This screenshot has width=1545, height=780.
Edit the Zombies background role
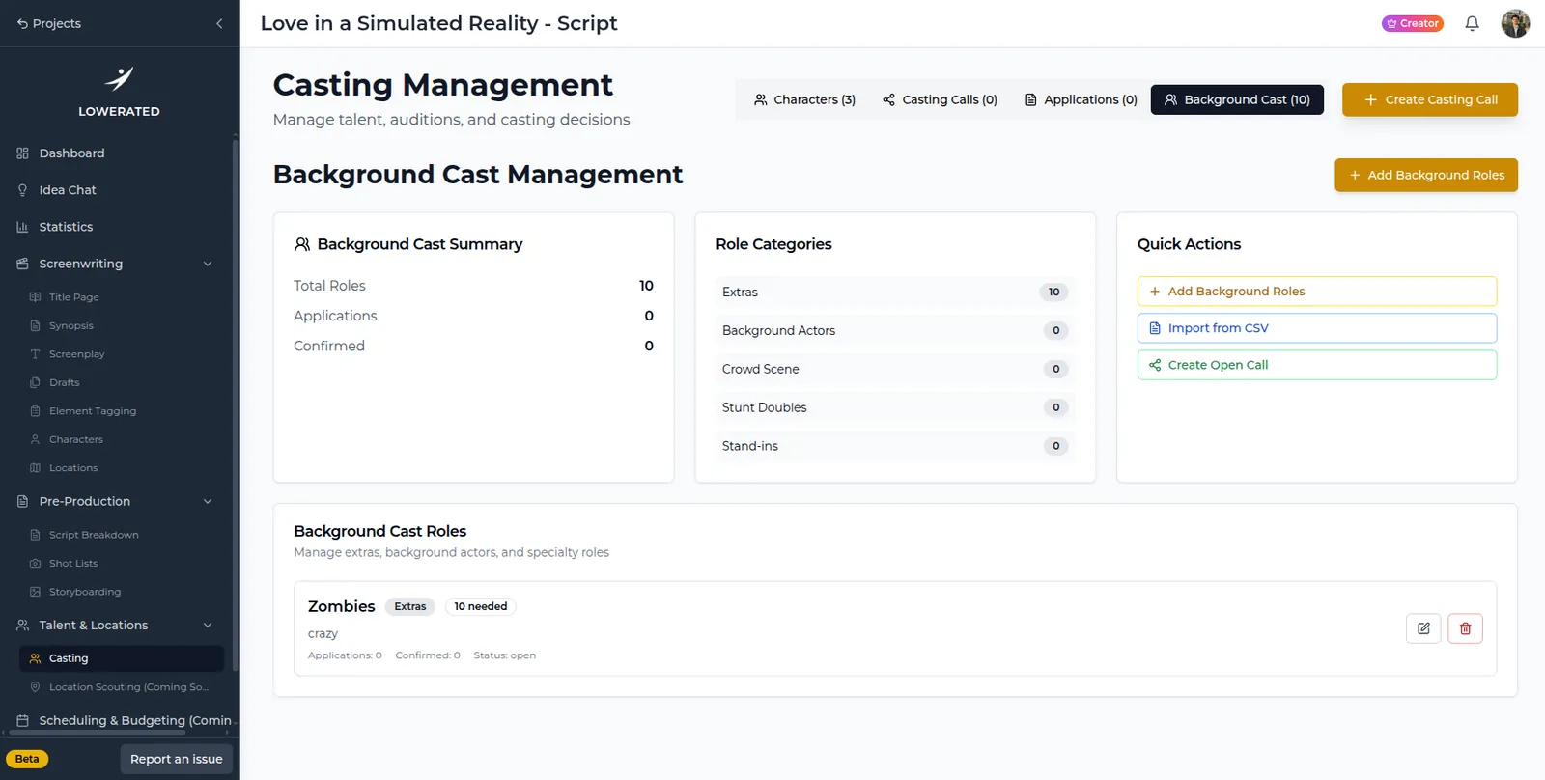[x=1423, y=628]
